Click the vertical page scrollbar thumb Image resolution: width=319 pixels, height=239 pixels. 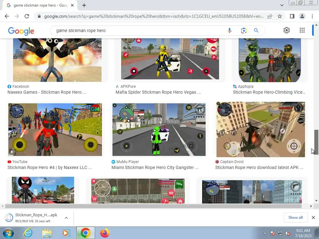pyautogui.click(x=316, y=142)
